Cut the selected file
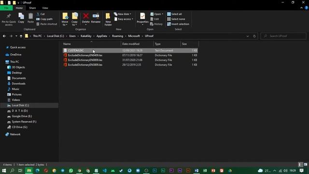 pyautogui.click(x=41, y=14)
